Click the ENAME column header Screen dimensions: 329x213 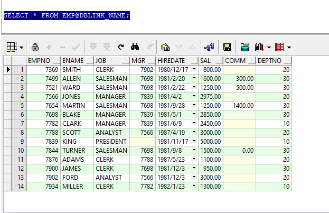(77, 60)
